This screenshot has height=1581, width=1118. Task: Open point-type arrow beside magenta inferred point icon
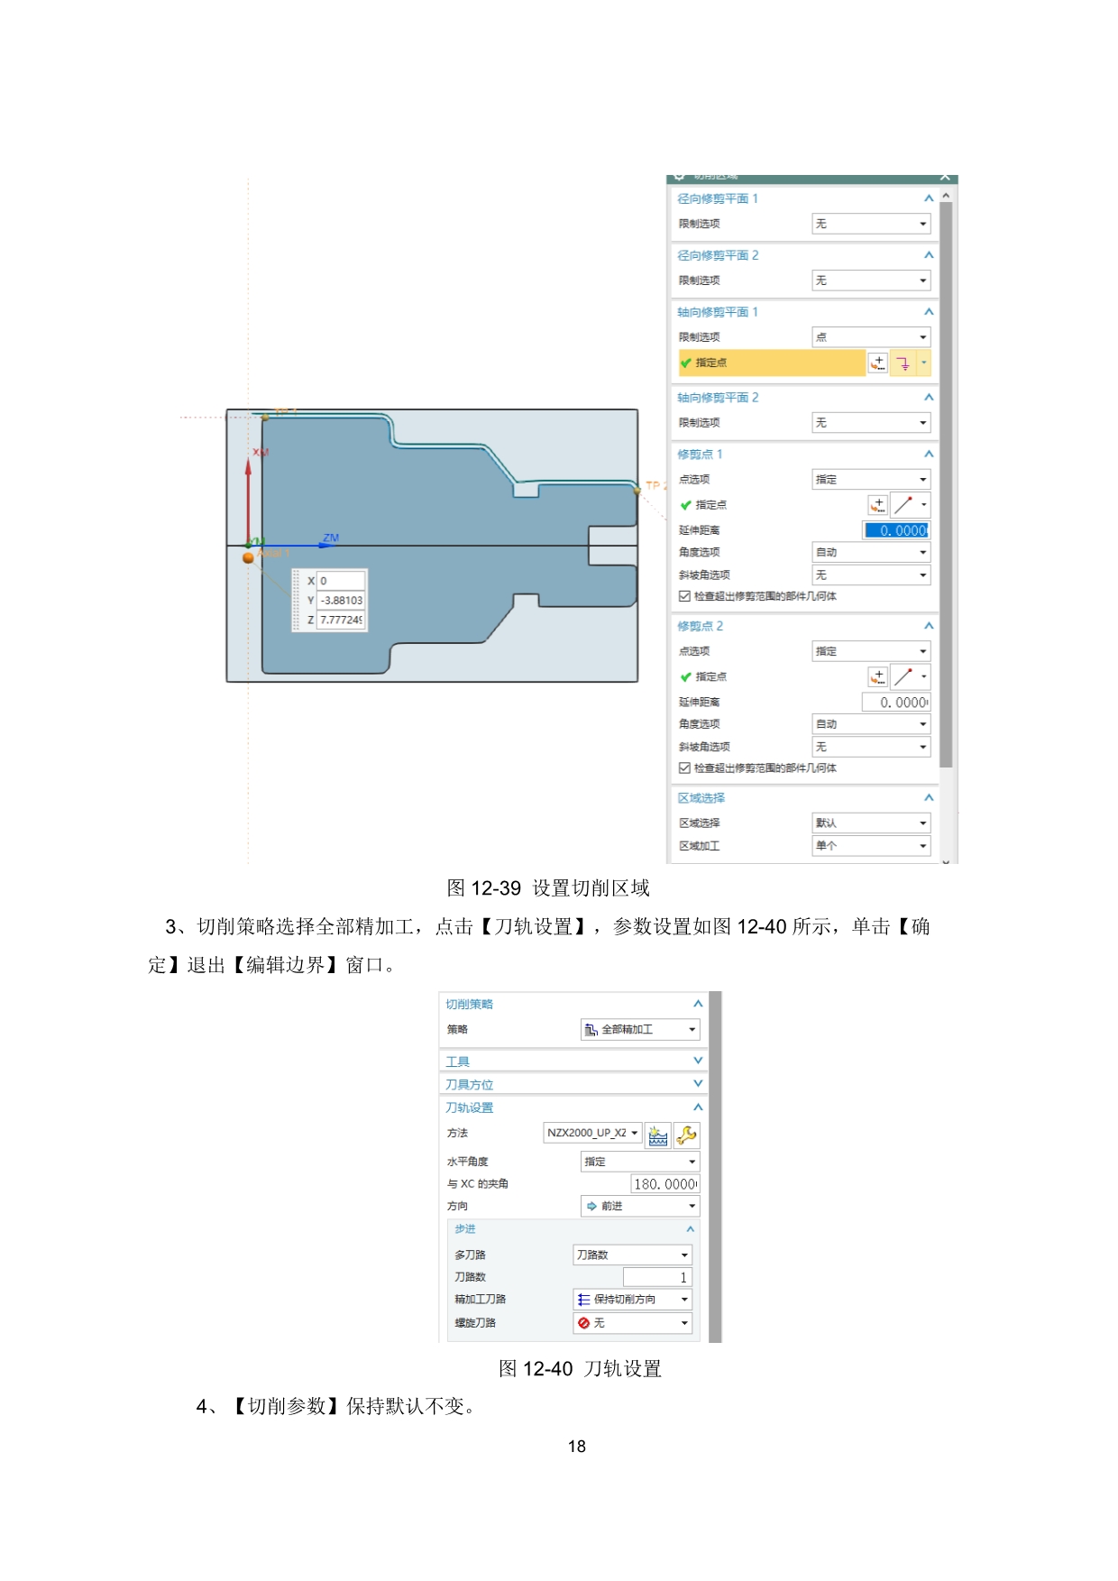(x=923, y=363)
